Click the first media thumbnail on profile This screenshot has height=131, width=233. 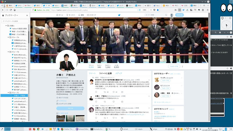tap(61, 118)
